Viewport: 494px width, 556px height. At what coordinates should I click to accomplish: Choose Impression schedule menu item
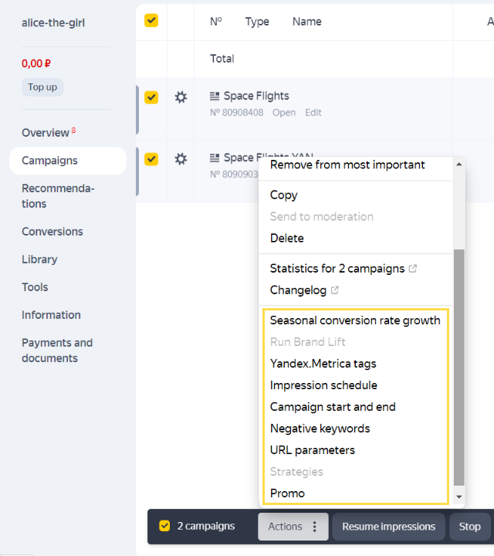click(x=323, y=385)
